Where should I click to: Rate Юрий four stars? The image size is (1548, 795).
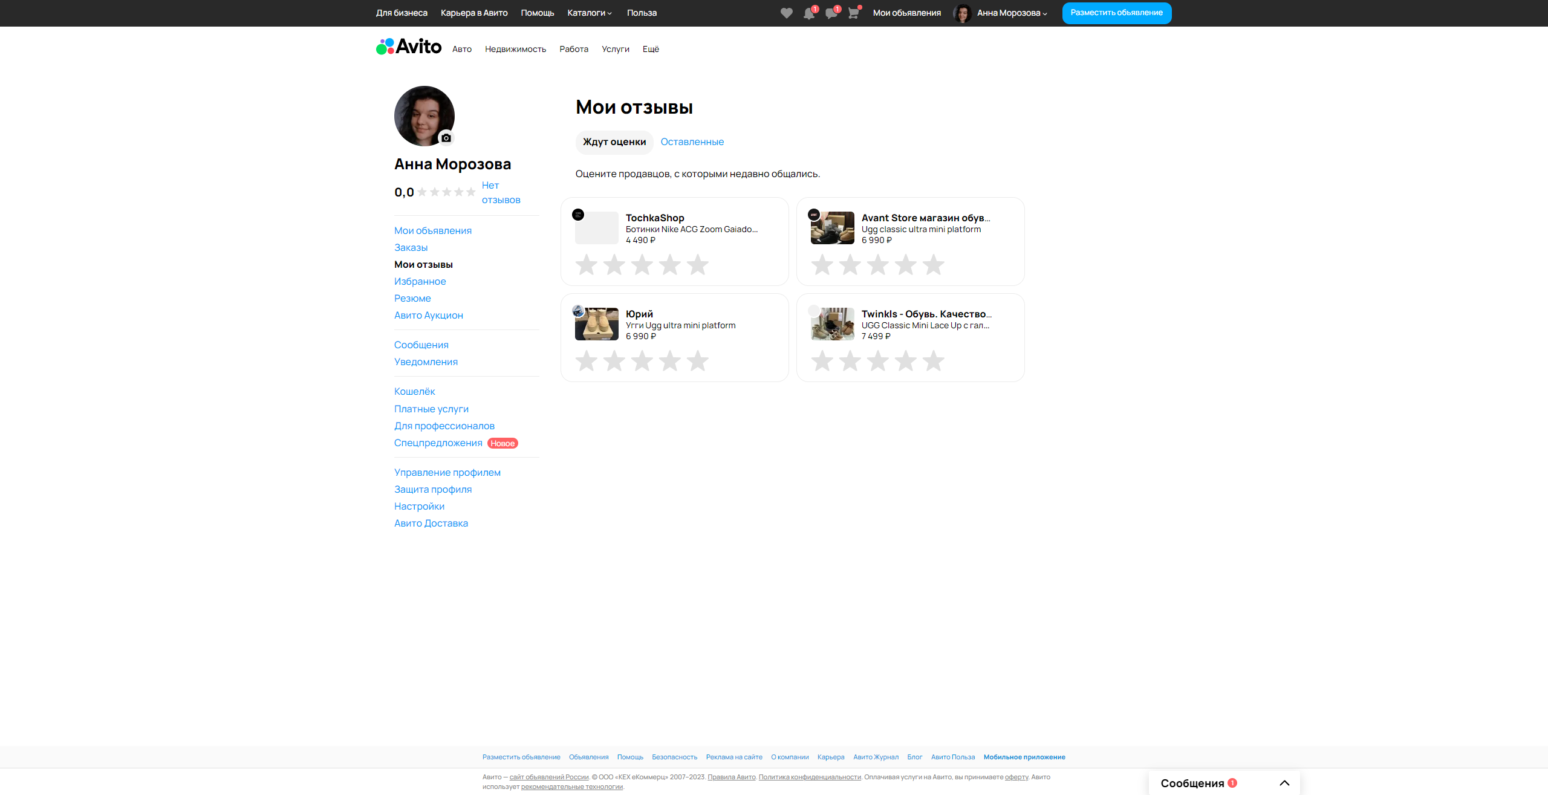coord(670,361)
